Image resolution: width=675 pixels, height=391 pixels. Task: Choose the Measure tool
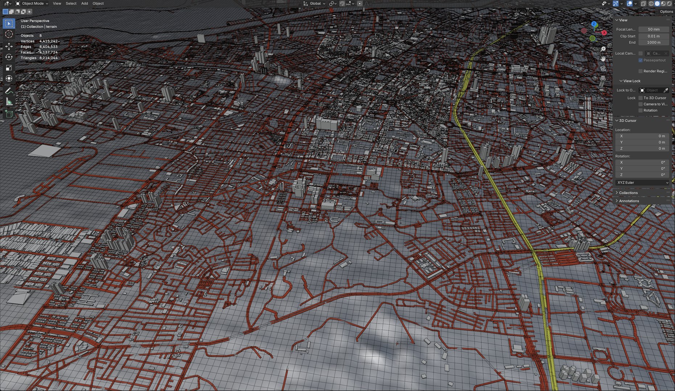point(9,102)
